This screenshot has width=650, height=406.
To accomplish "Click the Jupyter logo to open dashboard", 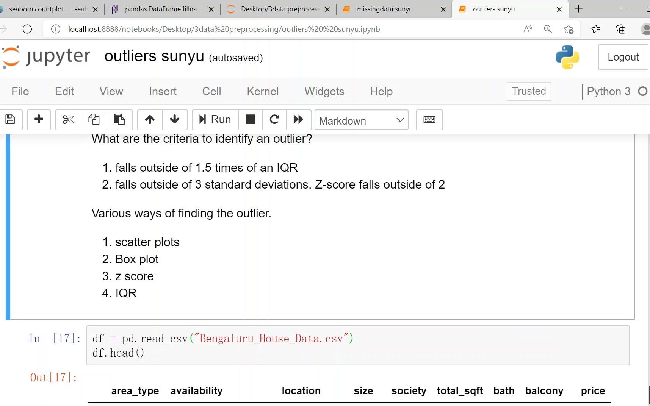I will click(45, 57).
